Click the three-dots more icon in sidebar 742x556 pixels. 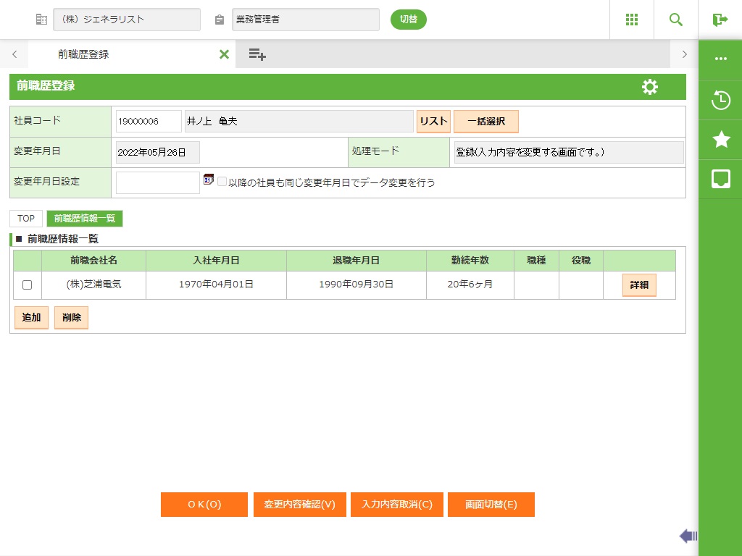720,59
